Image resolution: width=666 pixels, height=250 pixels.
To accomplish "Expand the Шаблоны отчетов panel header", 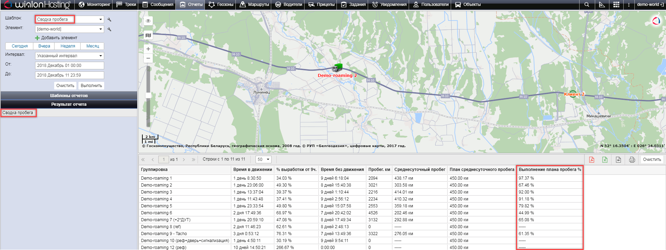I will coord(69,96).
